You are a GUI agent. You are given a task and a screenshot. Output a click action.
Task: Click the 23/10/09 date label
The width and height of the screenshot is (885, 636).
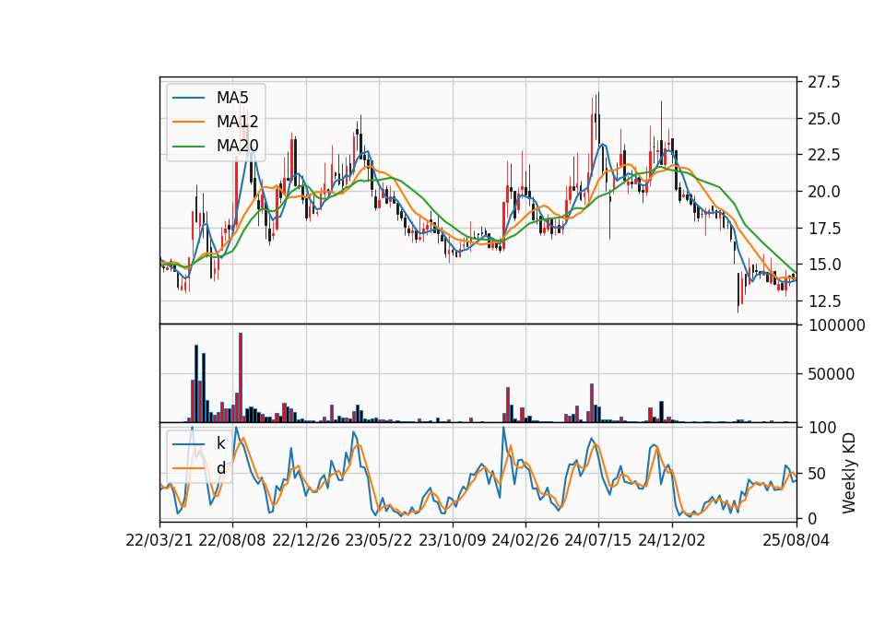[452, 540]
